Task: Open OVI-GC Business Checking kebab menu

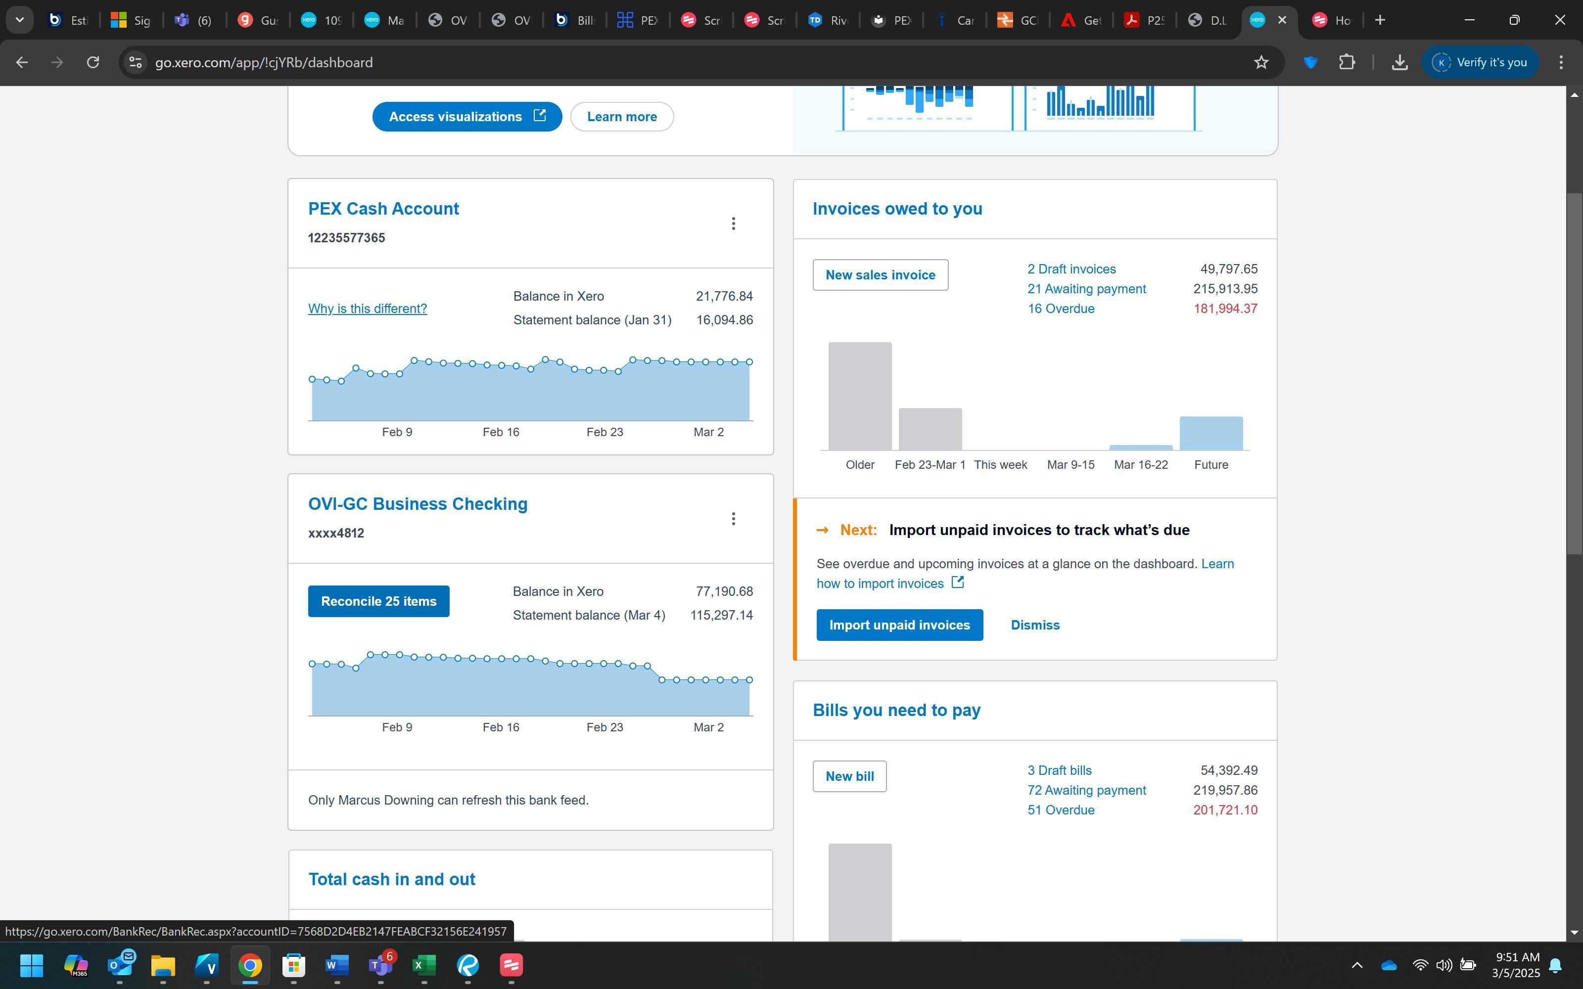Action: coord(733,519)
